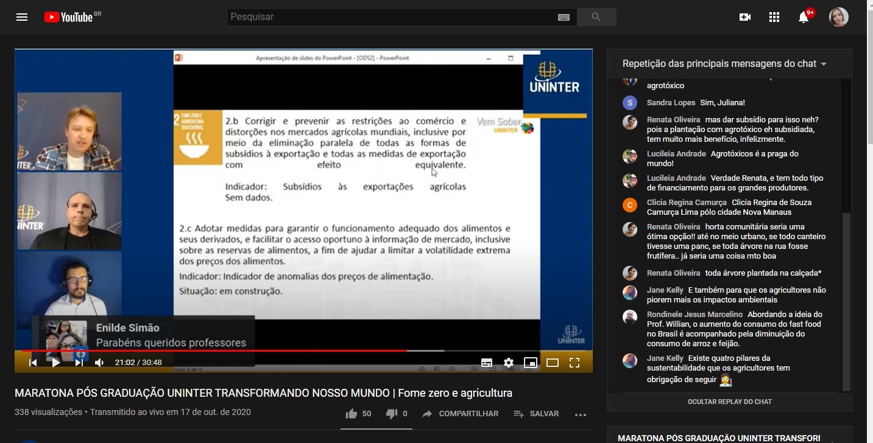Screen dimensions: 873x443
Task: Click into the Pesquisar search field
Action: [390, 17]
